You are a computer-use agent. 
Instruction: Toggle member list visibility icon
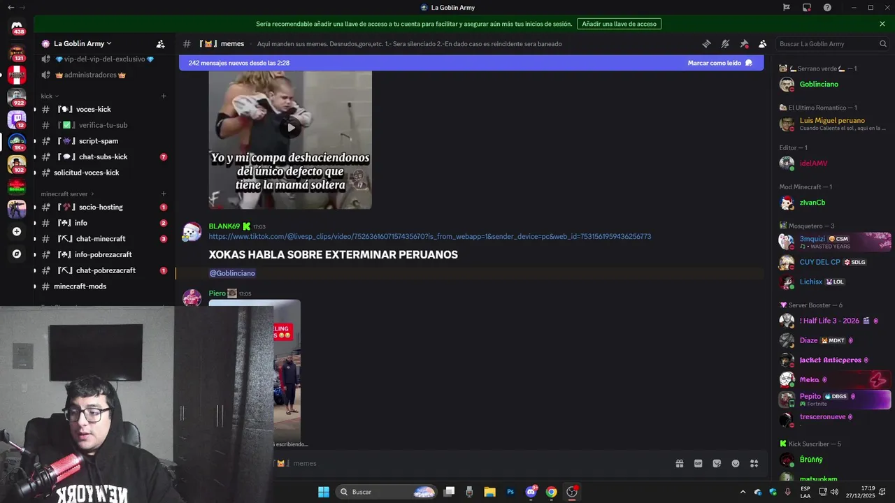(x=762, y=43)
